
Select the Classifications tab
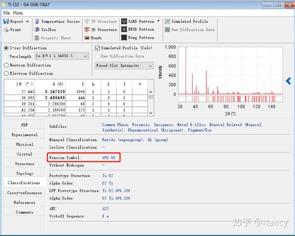(x=25, y=183)
